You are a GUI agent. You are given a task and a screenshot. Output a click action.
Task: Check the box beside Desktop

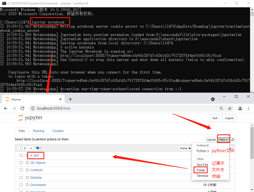pos(21,178)
